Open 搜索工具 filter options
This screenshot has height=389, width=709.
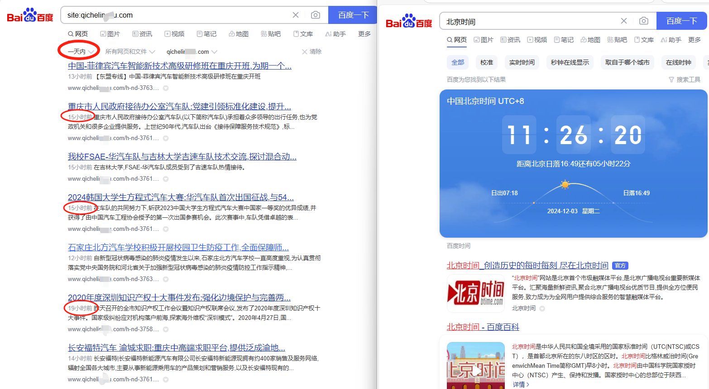pos(685,80)
